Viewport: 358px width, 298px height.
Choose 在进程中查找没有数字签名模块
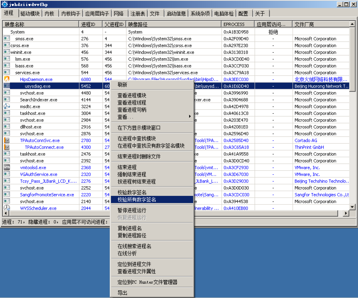click(152, 146)
